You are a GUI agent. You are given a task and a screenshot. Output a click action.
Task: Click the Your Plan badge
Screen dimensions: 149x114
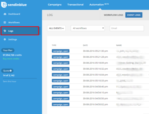(8, 50)
